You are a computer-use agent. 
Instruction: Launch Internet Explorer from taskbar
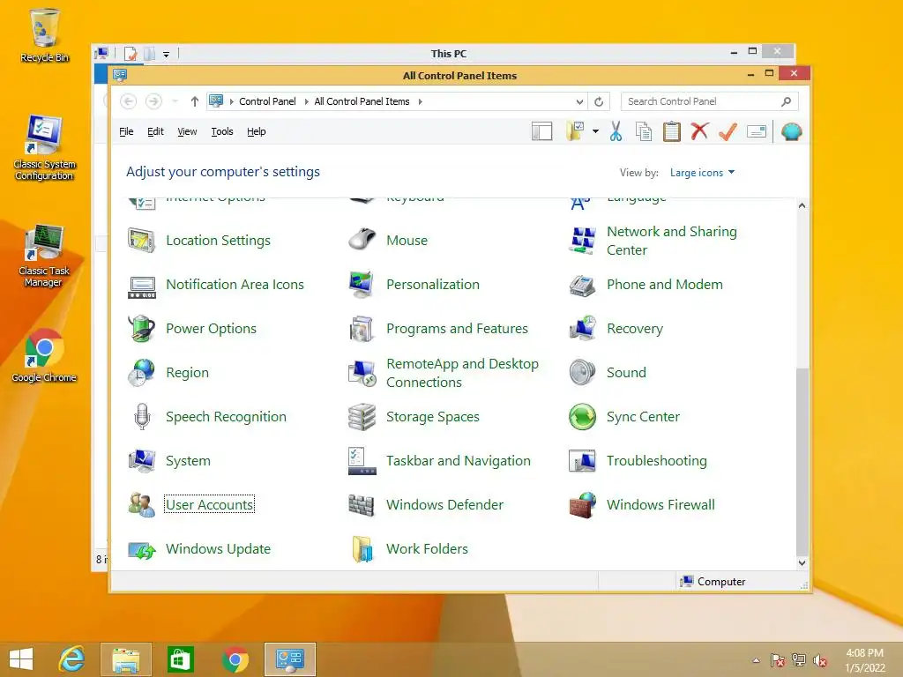[x=72, y=659]
